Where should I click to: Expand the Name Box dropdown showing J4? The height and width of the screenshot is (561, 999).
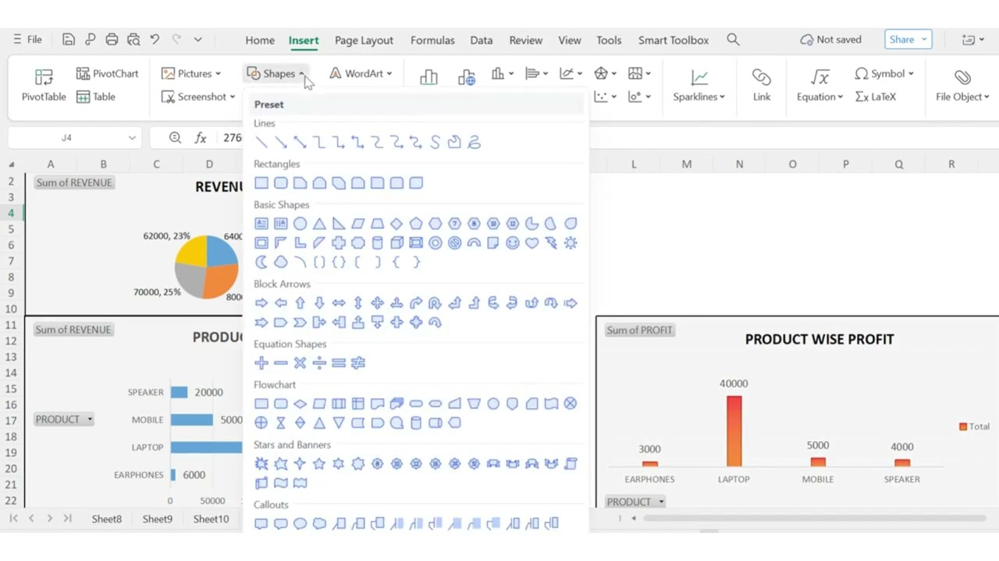[131, 138]
